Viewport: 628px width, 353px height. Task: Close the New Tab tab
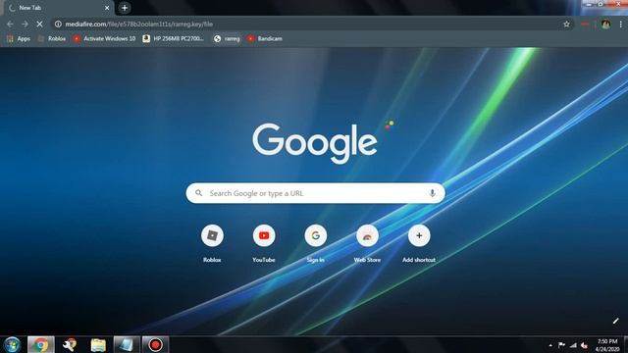107,8
